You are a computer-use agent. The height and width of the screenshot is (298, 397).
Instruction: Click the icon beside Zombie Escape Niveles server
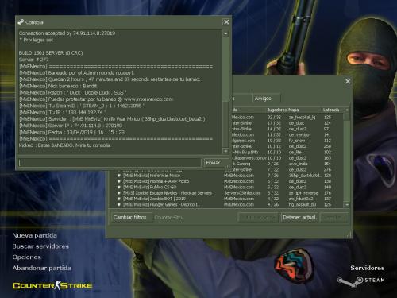coord(119,193)
